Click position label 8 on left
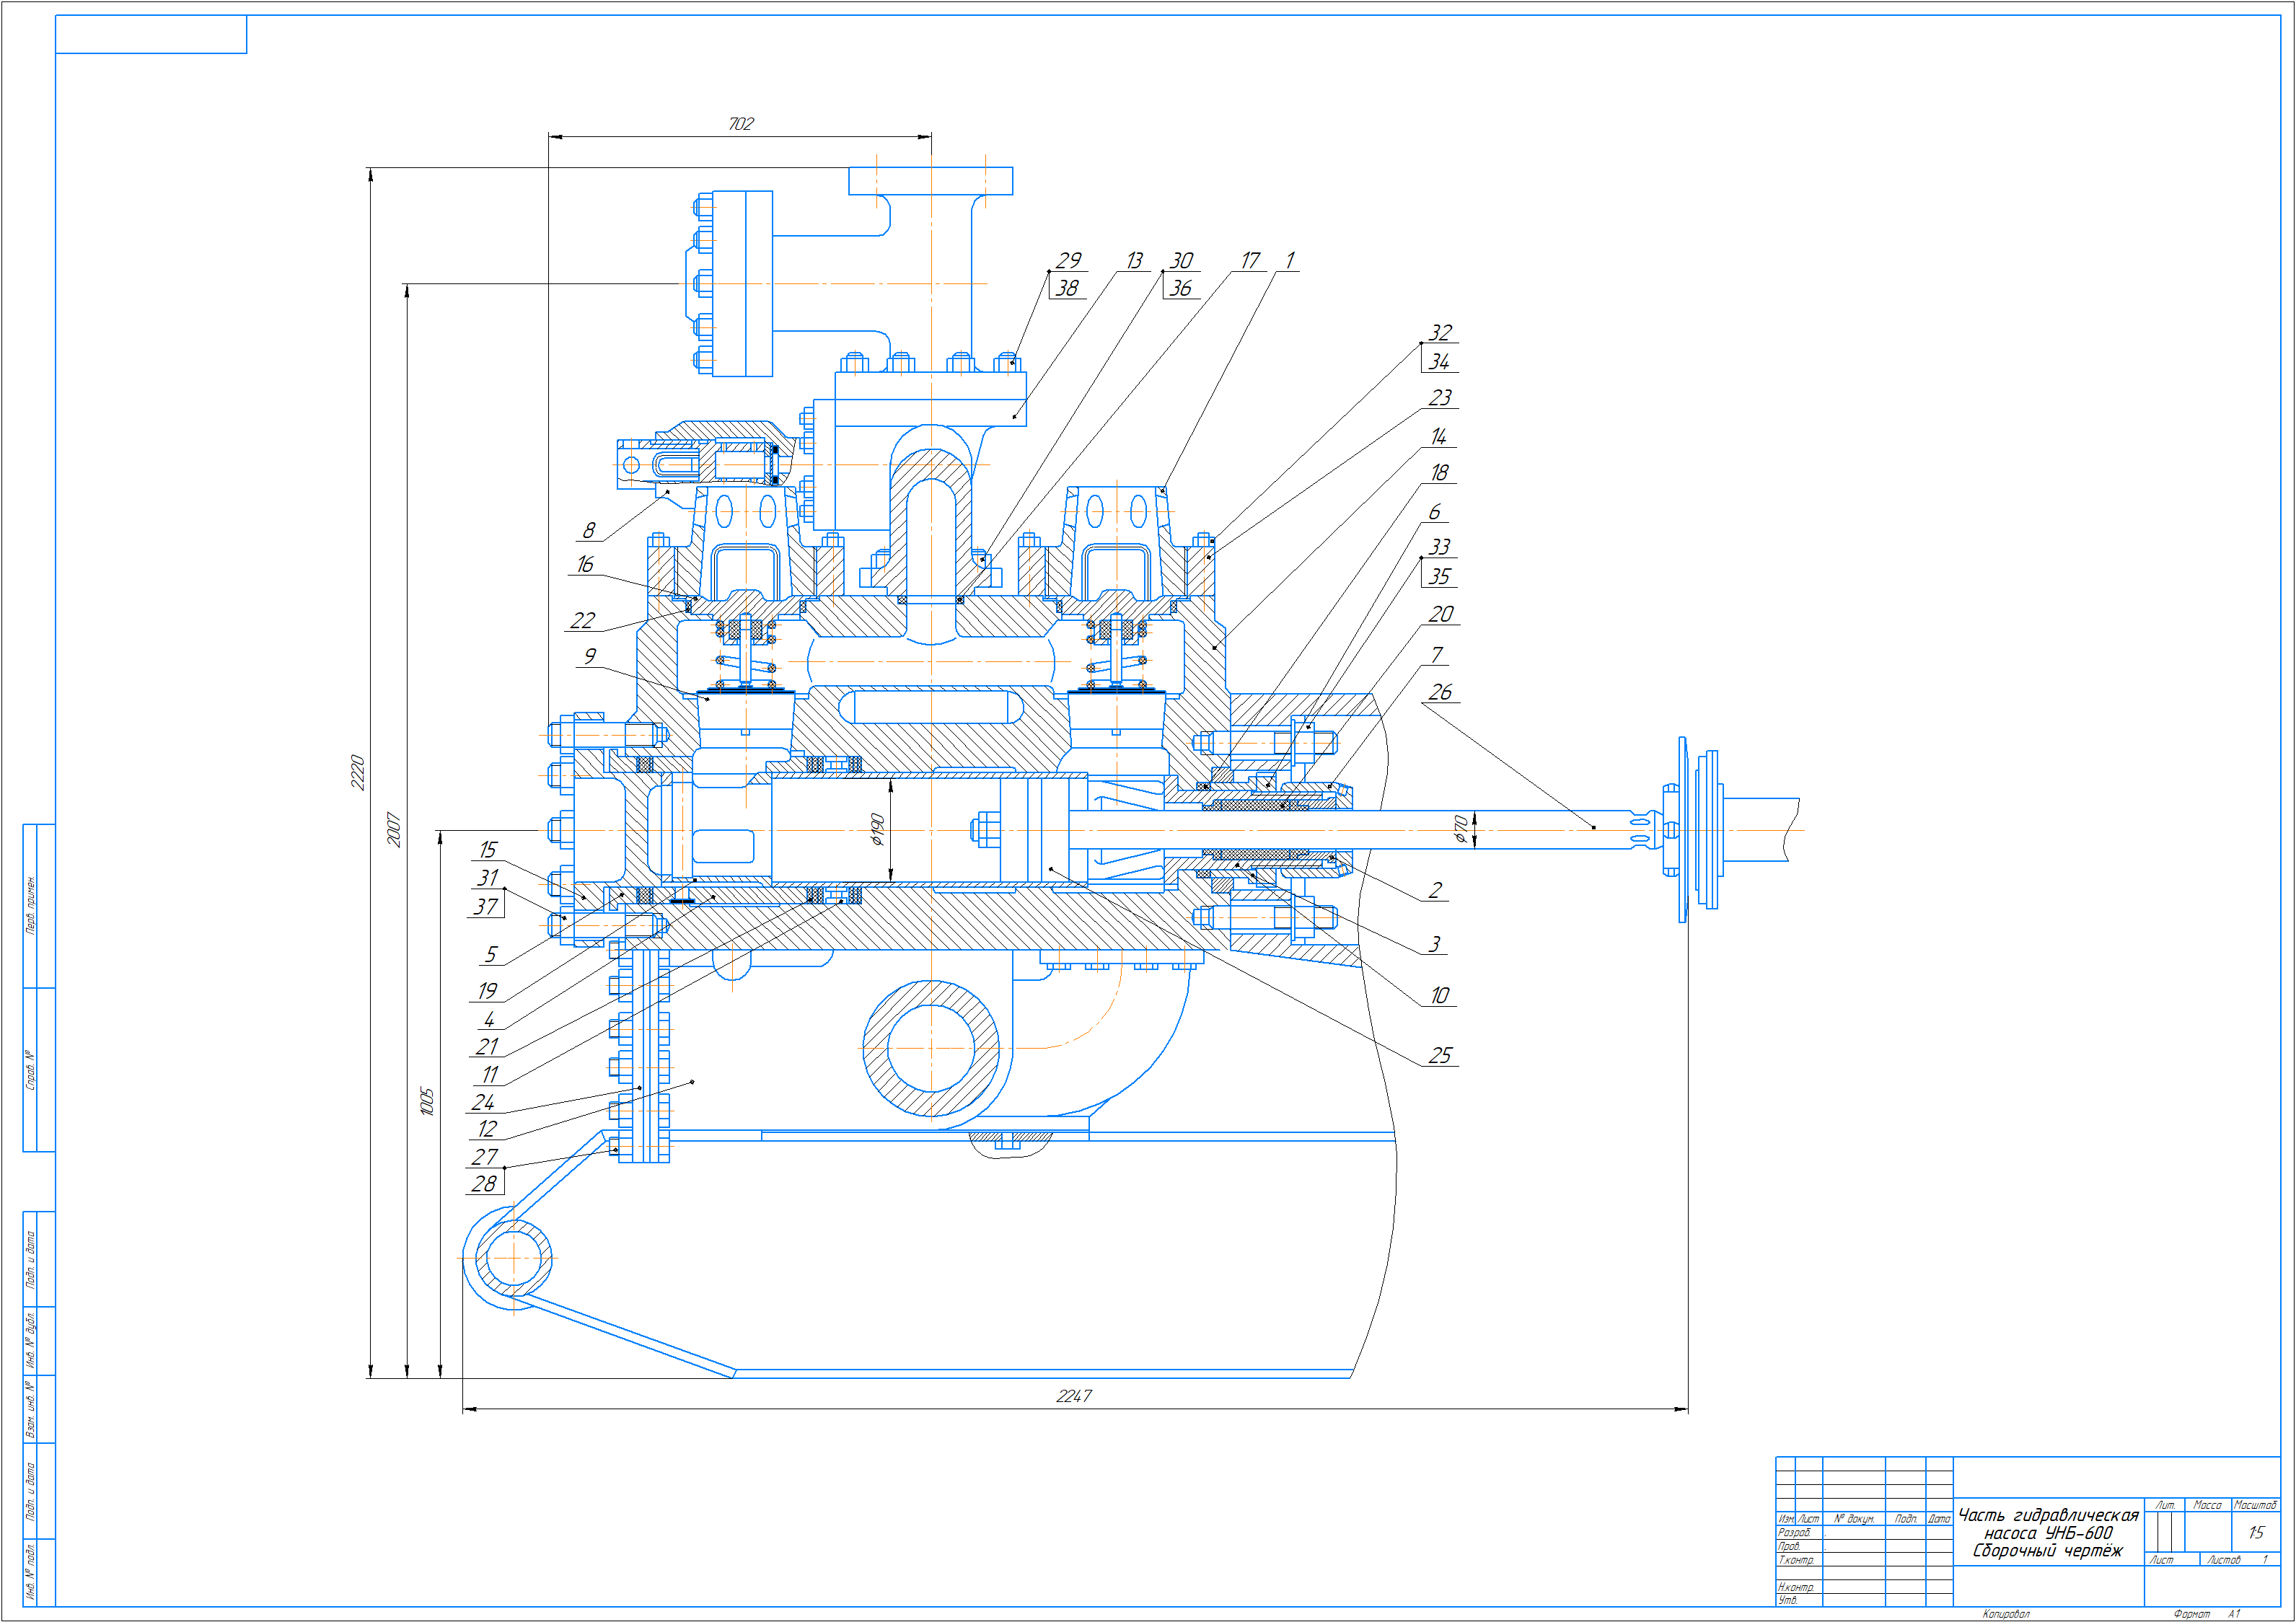 point(589,530)
